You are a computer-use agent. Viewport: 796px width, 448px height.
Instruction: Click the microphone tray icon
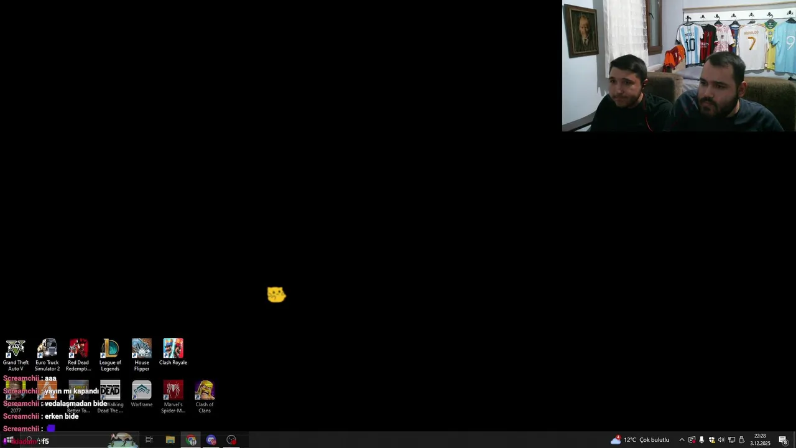(701, 440)
